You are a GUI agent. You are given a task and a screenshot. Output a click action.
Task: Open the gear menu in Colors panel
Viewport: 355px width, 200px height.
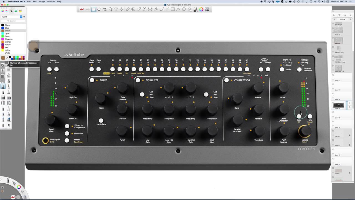[24, 17]
